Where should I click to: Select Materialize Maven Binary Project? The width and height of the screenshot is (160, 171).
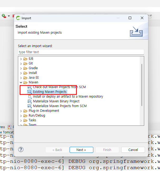pos(56,101)
